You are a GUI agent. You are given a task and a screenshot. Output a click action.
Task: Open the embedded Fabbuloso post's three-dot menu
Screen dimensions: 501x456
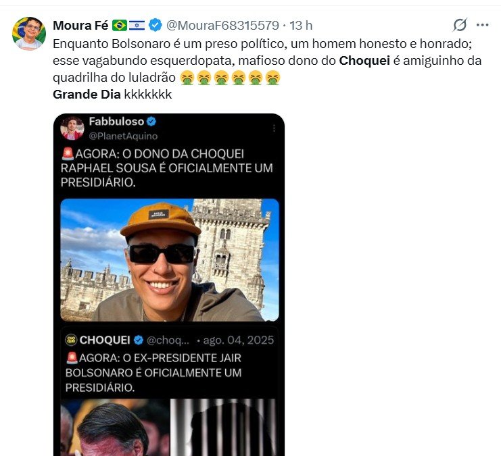tap(274, 128)
